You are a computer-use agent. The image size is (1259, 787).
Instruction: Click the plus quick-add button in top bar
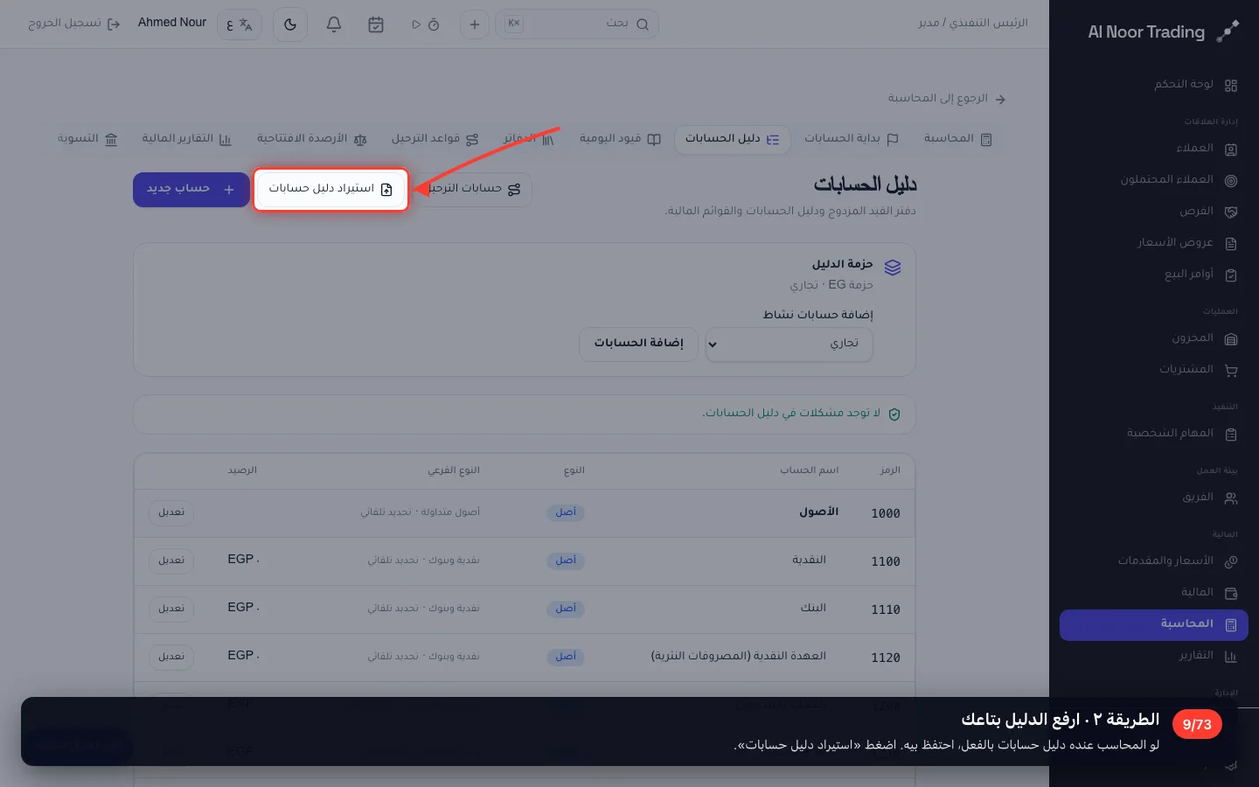(x=475, y=24)
